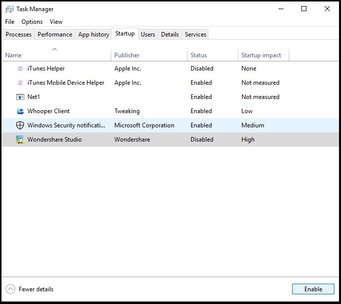Click the Disabled status of iTunes Helper

pyautogui.click(x=202, y=69)
